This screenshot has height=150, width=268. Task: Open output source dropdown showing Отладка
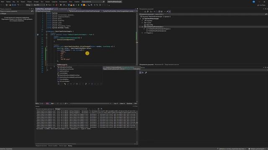click(71, 109)
